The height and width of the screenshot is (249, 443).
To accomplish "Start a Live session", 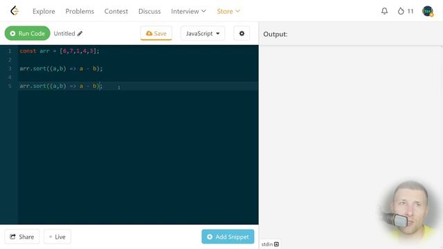I will tap(57, 237).
